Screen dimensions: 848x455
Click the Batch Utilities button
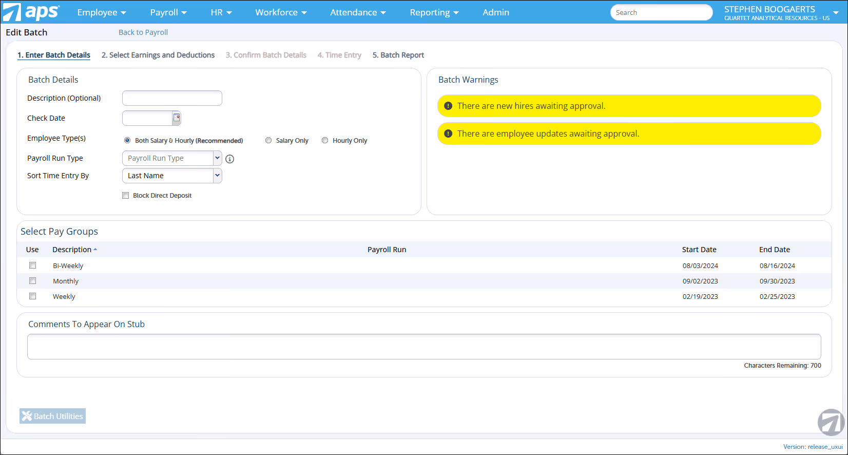click(52, 416)
